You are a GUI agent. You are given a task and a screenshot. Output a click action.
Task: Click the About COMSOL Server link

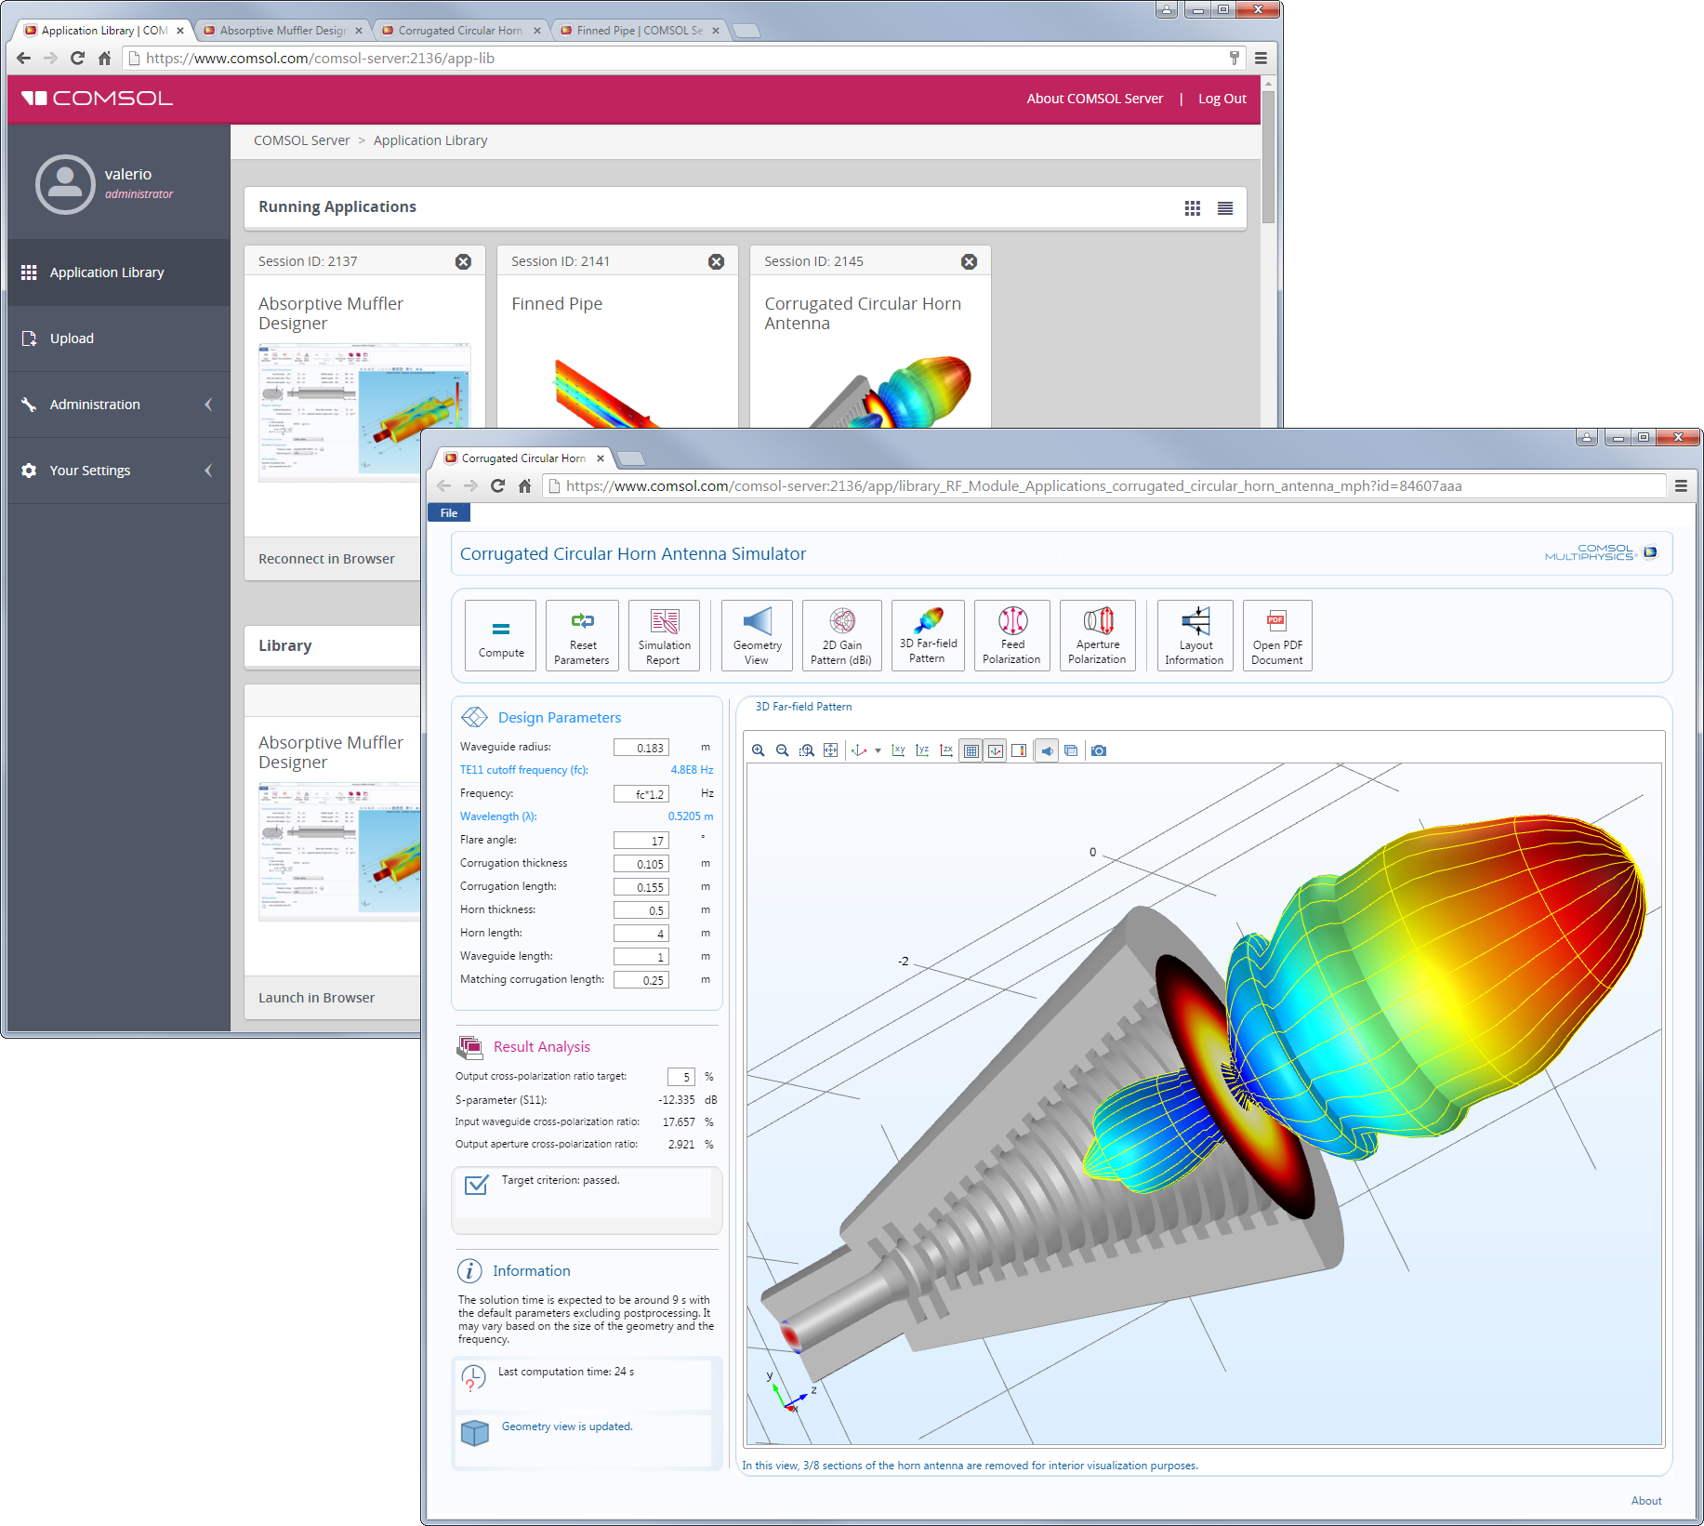[1095, 99]
